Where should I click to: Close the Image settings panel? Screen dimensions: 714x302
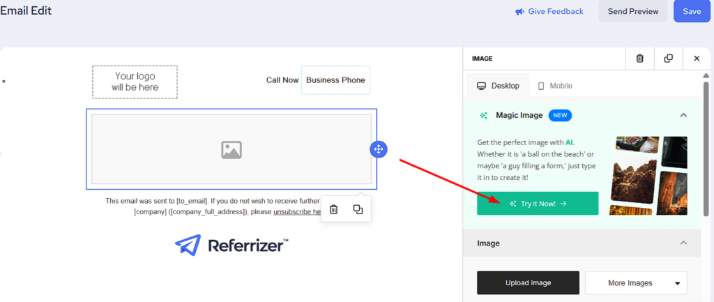pyautogui.click(x=696, y=59)
